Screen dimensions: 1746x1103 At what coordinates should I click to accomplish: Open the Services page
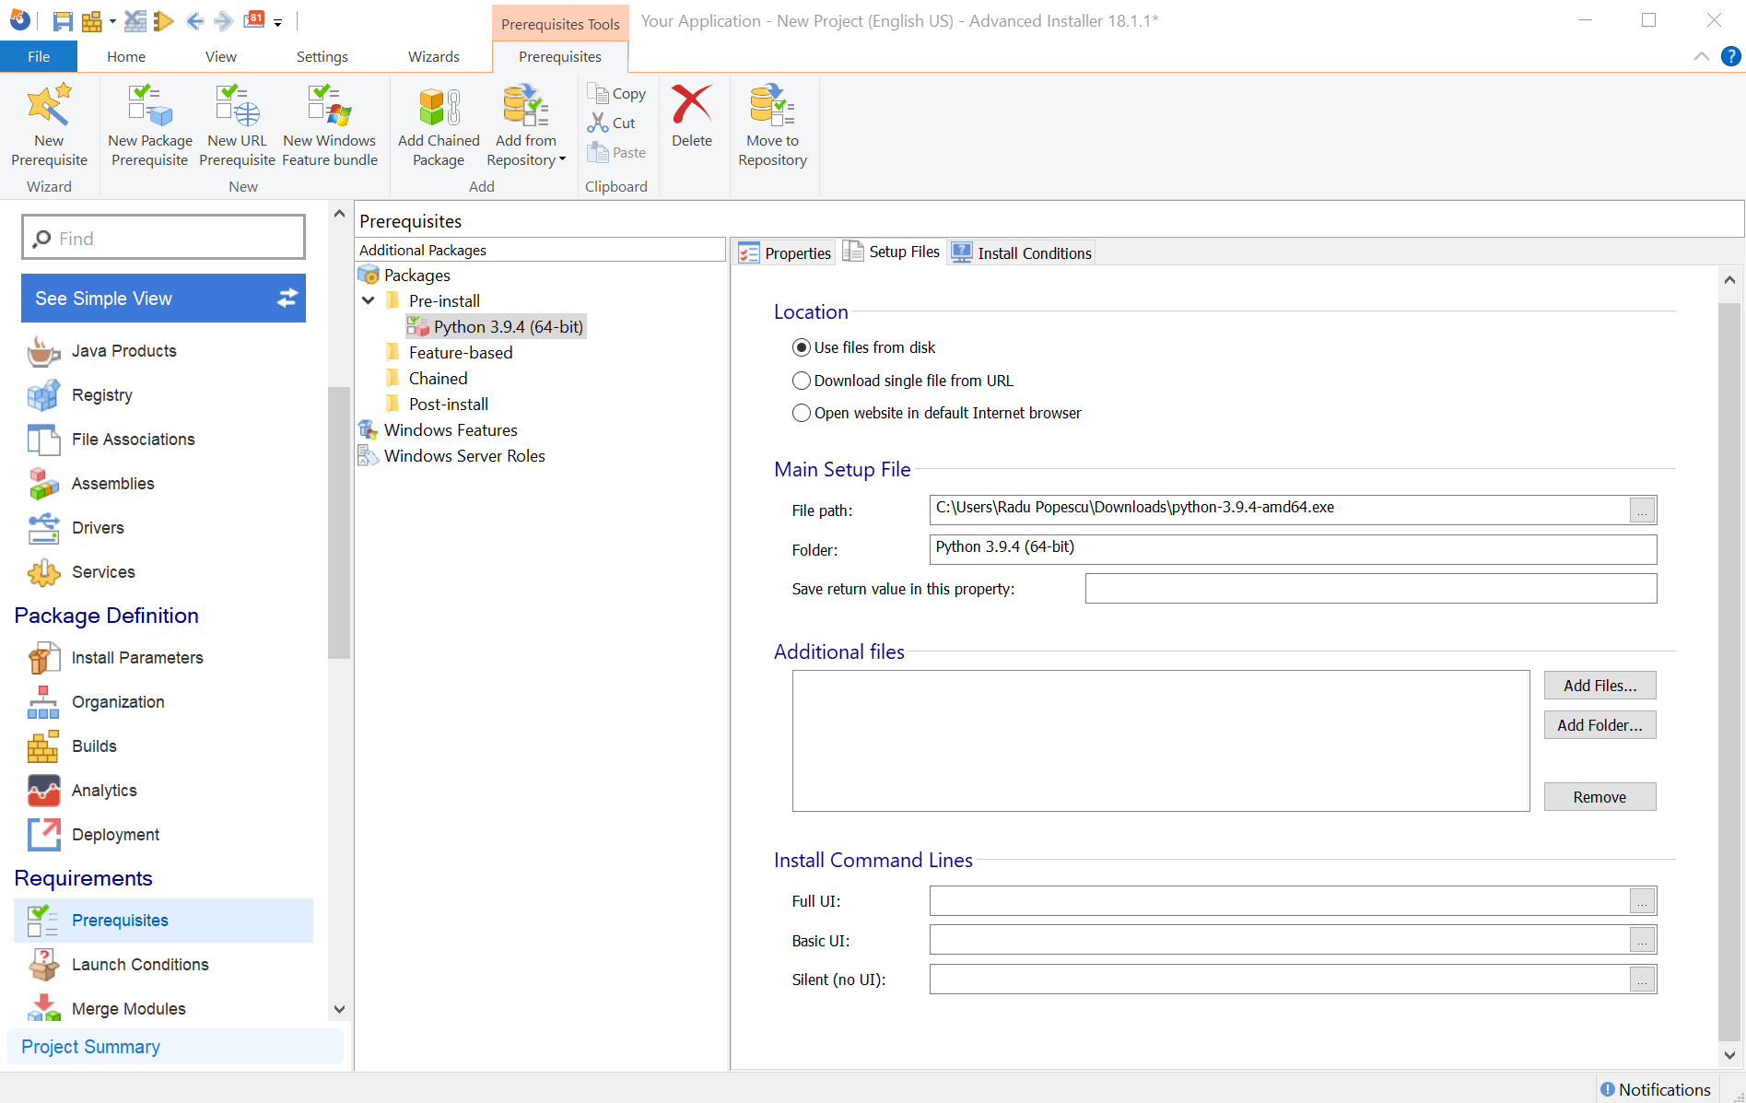pyautogui.click(x=103, y=571)
